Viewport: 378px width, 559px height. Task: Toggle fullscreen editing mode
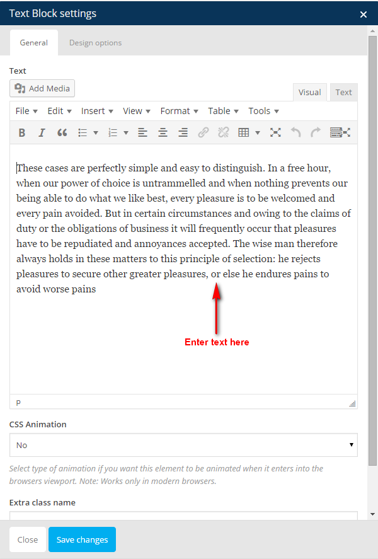coord(275,132)
